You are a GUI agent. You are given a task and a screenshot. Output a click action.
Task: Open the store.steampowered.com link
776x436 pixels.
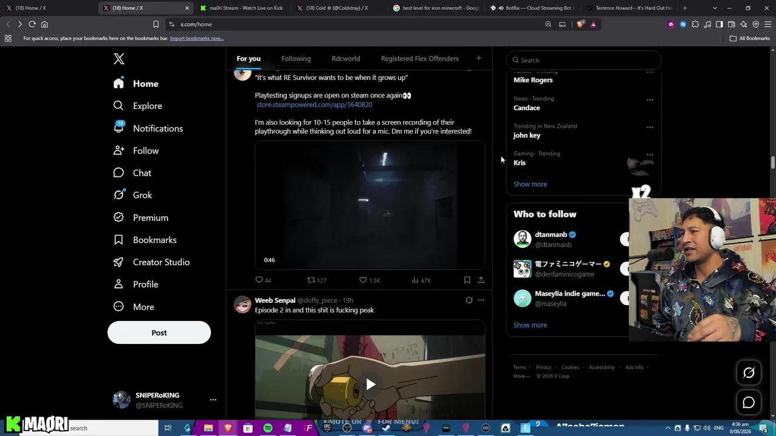click(x=314, y=105)
